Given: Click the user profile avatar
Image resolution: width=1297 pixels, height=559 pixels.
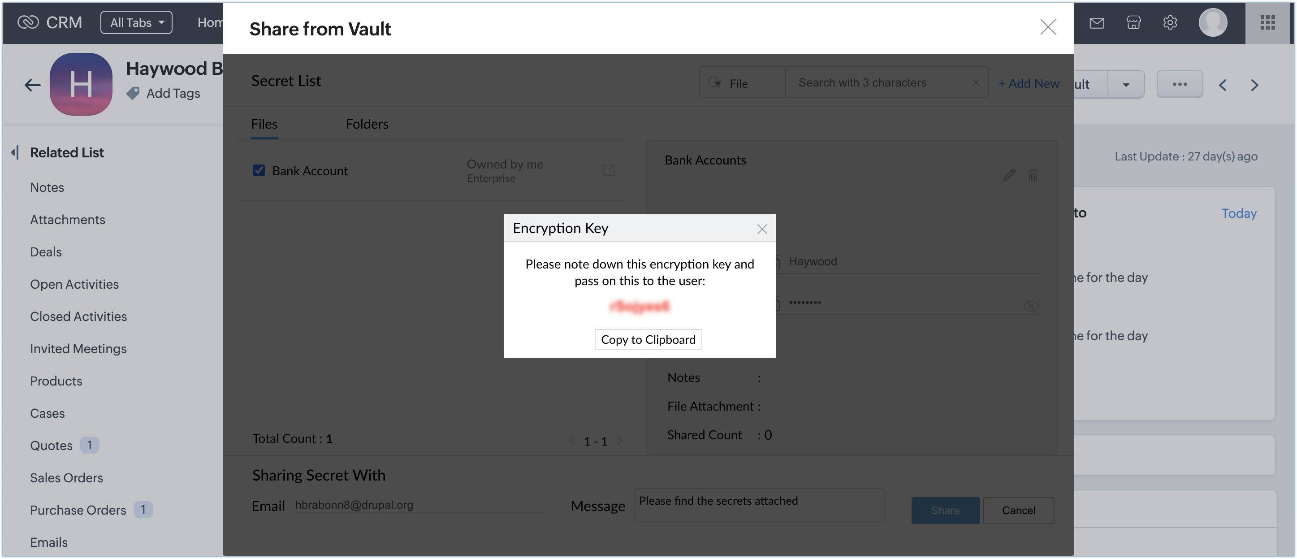Looking at the screenshot, I should click(1212, 23).
